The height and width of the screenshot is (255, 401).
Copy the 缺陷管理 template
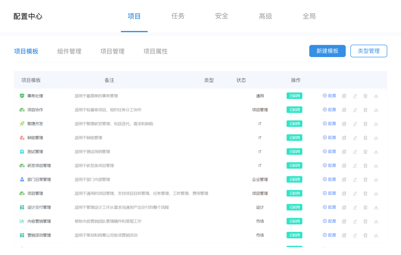(344, 138)
